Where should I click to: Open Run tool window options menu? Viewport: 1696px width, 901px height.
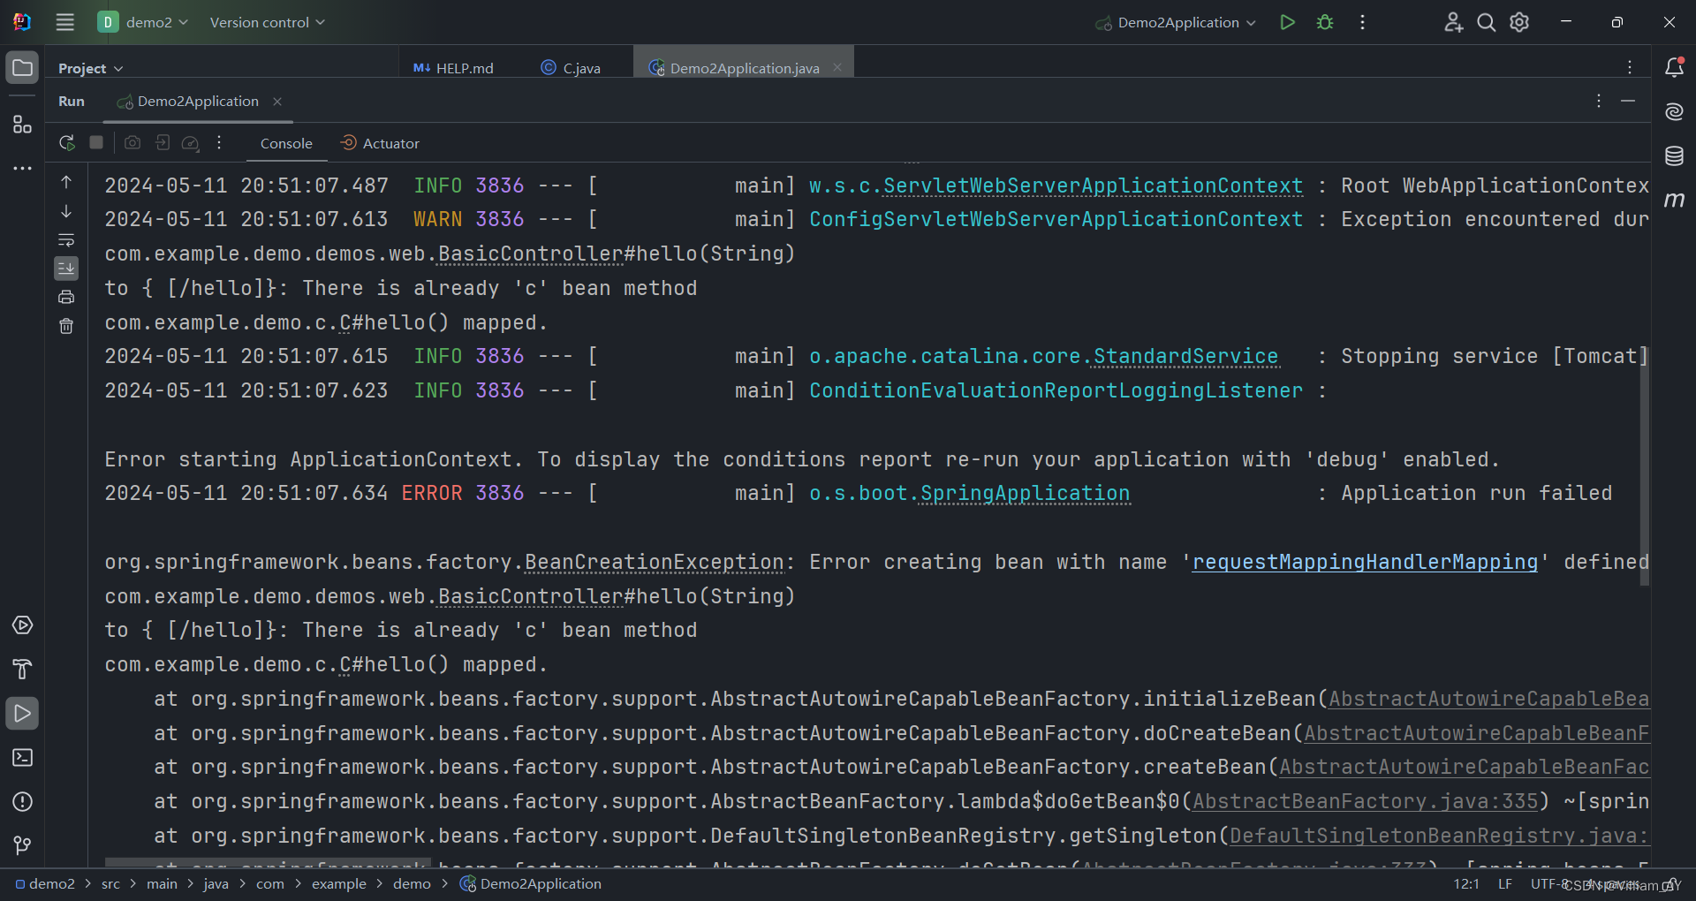1599,102
